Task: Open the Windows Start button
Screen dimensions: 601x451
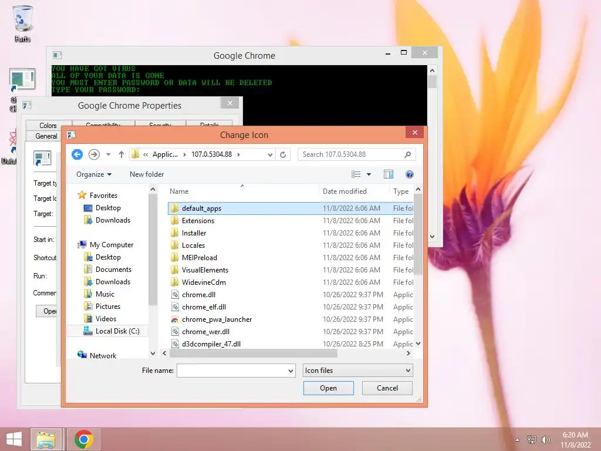Action: coord(14,439)
